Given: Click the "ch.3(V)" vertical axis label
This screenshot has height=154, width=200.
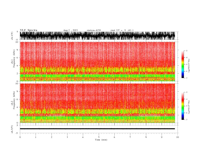Looking at the screenshot, I should coord(12,129).
